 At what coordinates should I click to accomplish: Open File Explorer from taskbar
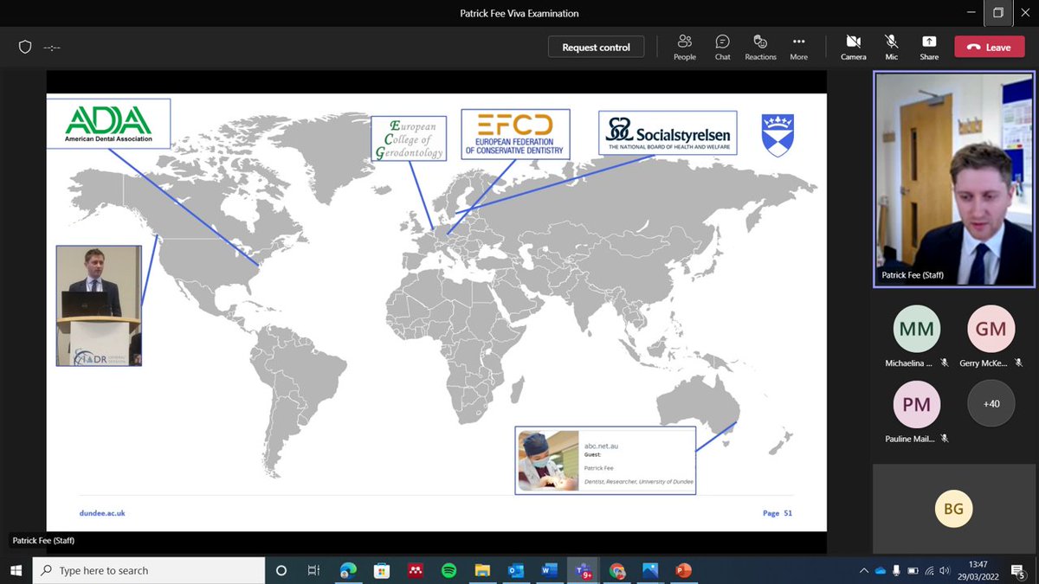(x=482, y=570)
